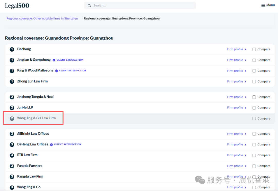Click King & Wood Mallesons satisfaction badge
Image resolution: width=278 pixels, height=191 pixels.
(71, 71)
